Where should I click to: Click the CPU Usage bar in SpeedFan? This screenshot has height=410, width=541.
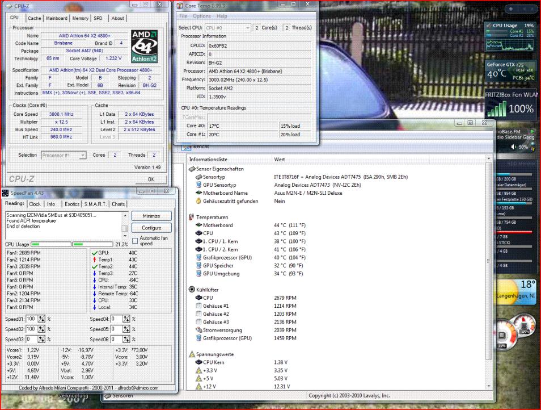(72, 244)
